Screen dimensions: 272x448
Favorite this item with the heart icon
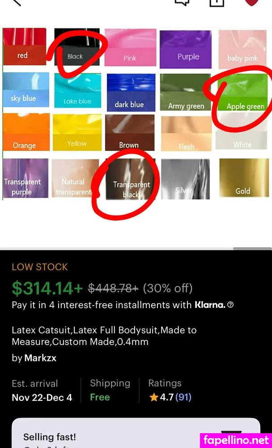pos(252,2)
